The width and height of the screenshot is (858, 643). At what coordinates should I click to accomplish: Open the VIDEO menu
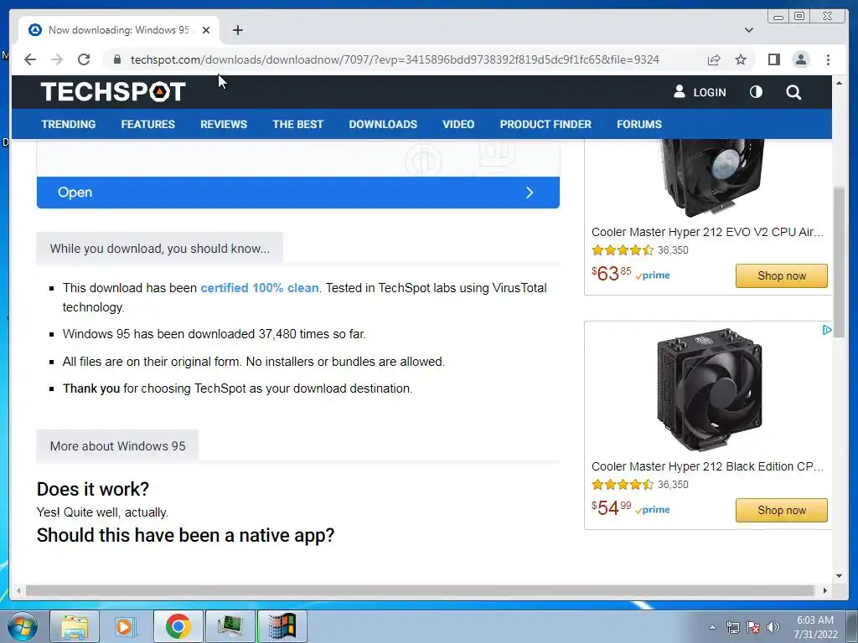pos(458,124)
